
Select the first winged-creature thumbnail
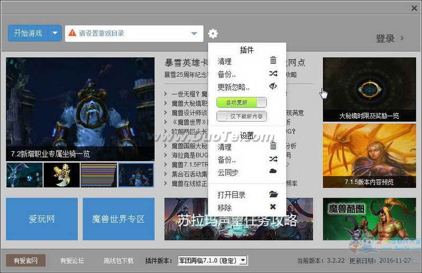coord(24,175)
